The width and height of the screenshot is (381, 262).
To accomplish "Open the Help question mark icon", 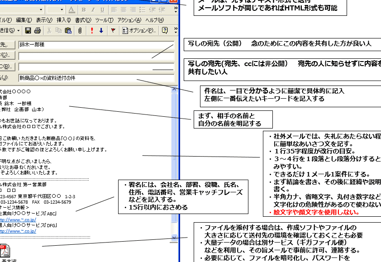I will pos(165,30).
